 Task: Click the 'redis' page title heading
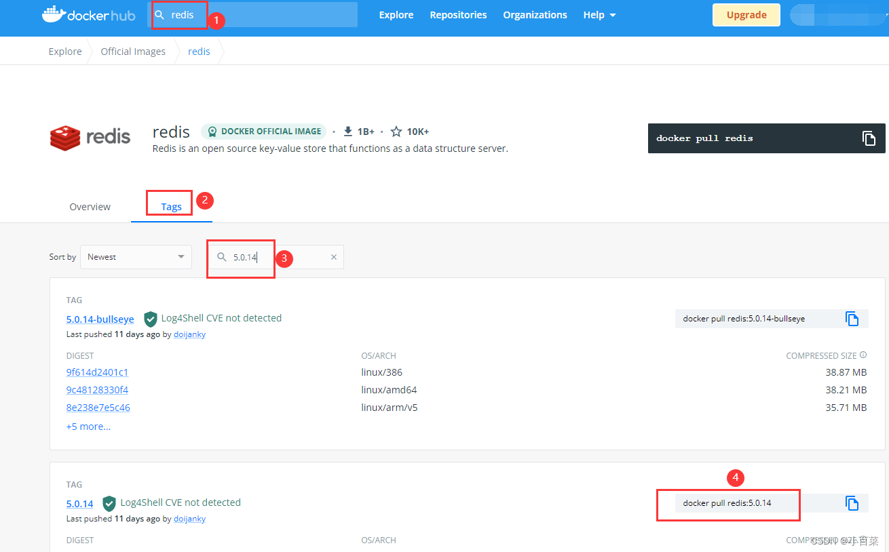(171, 132)
